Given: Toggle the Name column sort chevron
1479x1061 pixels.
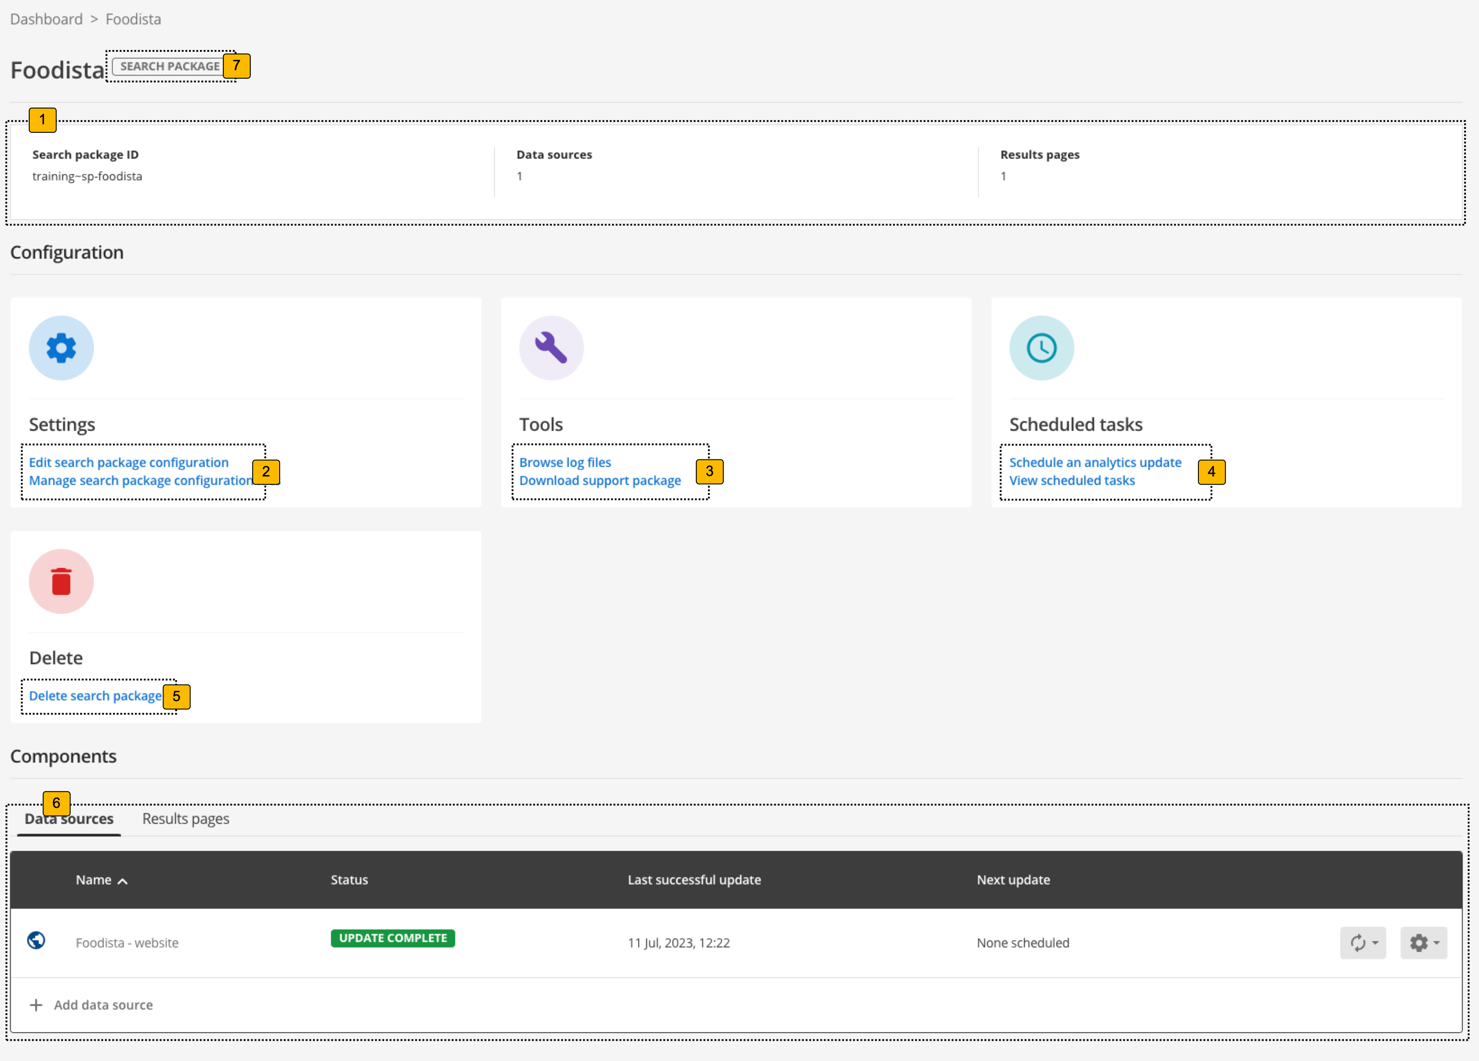Looking at the screenshot, I should pos(122,880).
